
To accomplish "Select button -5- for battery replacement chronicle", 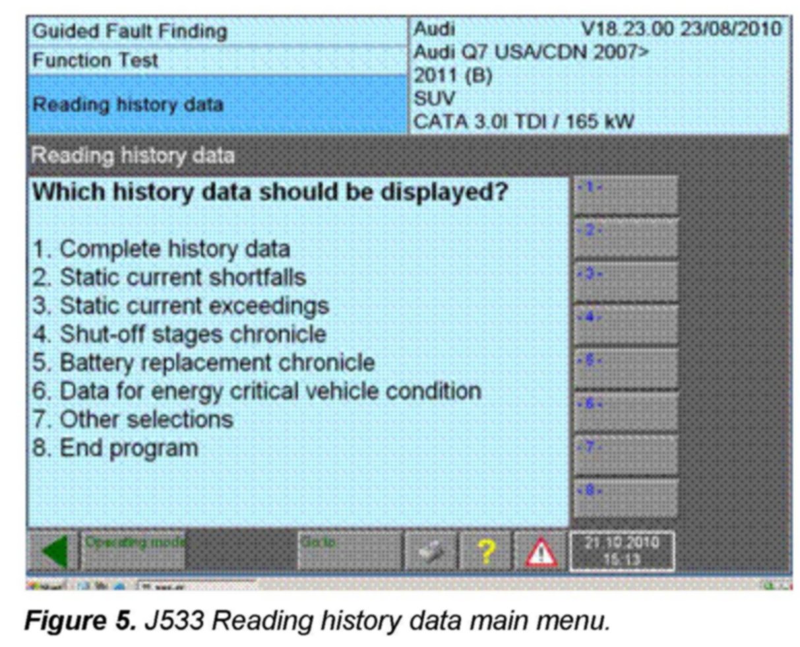I will (x=625, y=369).
